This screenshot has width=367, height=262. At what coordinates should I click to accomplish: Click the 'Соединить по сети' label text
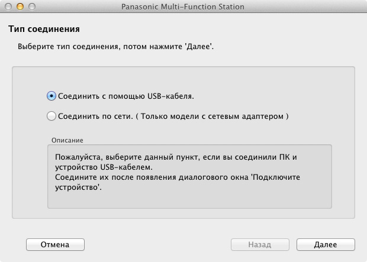pyautogui.click(x=94, y=117)
